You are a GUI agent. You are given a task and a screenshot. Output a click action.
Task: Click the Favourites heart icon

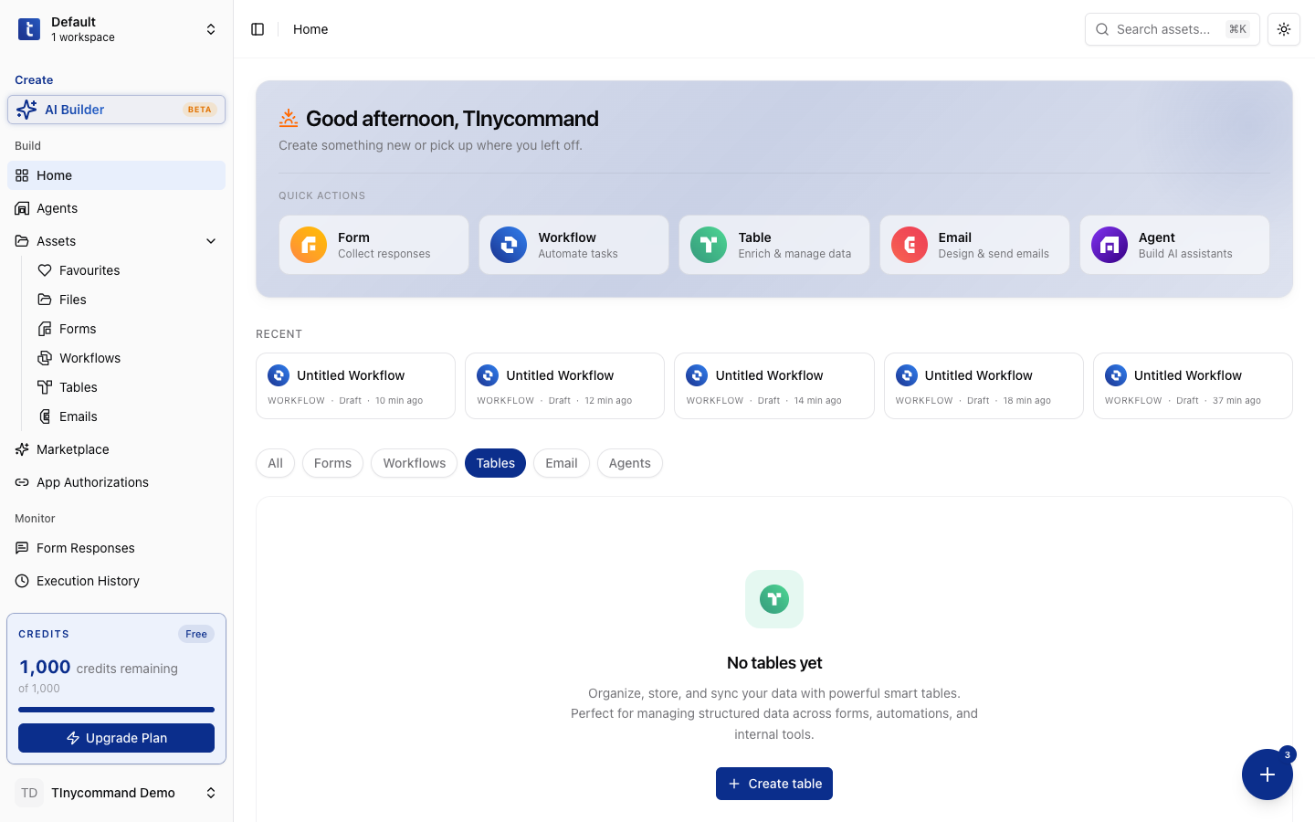[45, 270]
